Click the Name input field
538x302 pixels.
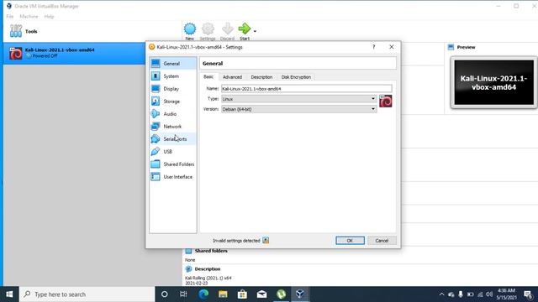point(306,89)
